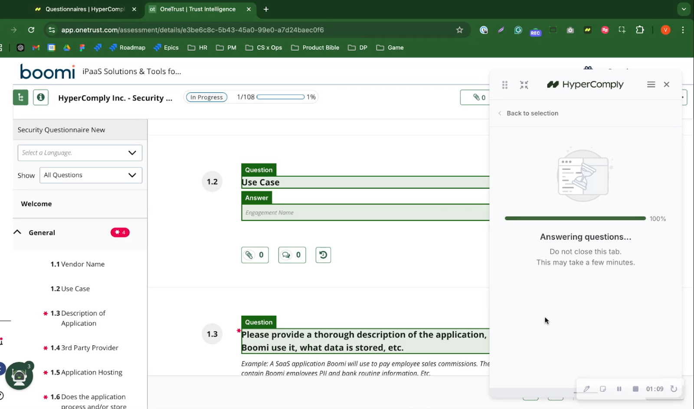694x409 pixels.
Task: Stop the screen recording
Action: pos(635,389)
